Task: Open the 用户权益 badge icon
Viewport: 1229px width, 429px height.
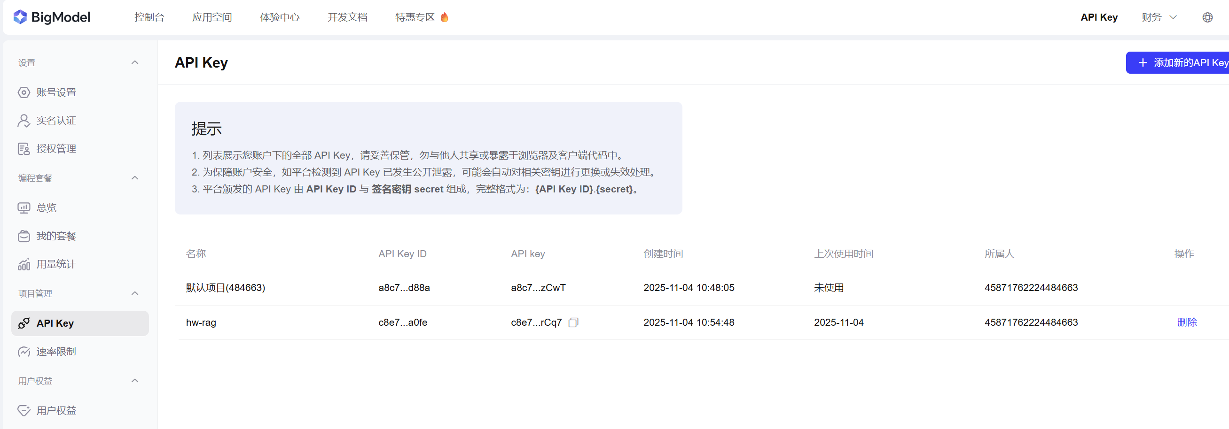Action: tap(24, 410)
